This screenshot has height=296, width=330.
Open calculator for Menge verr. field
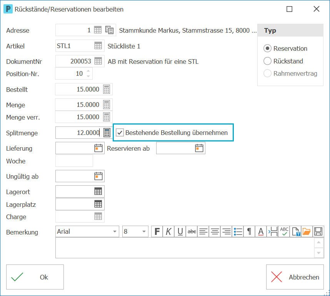click(107, 117)
